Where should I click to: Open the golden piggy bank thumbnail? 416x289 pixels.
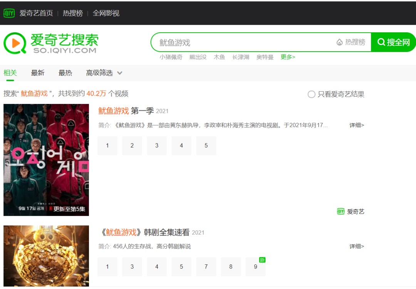pyautogui.click(x=46, y=256)
